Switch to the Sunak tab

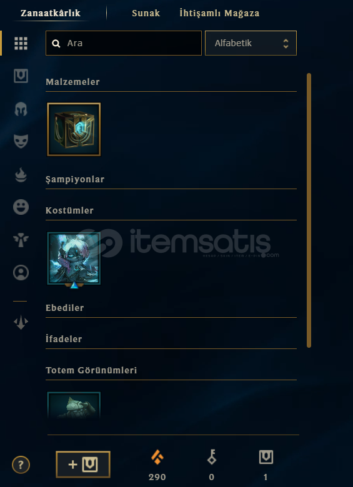(146, 13)
